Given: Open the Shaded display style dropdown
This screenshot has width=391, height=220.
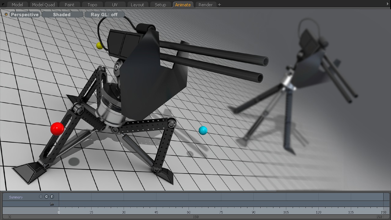Looking at the screenshot, I should click(62, 14).
